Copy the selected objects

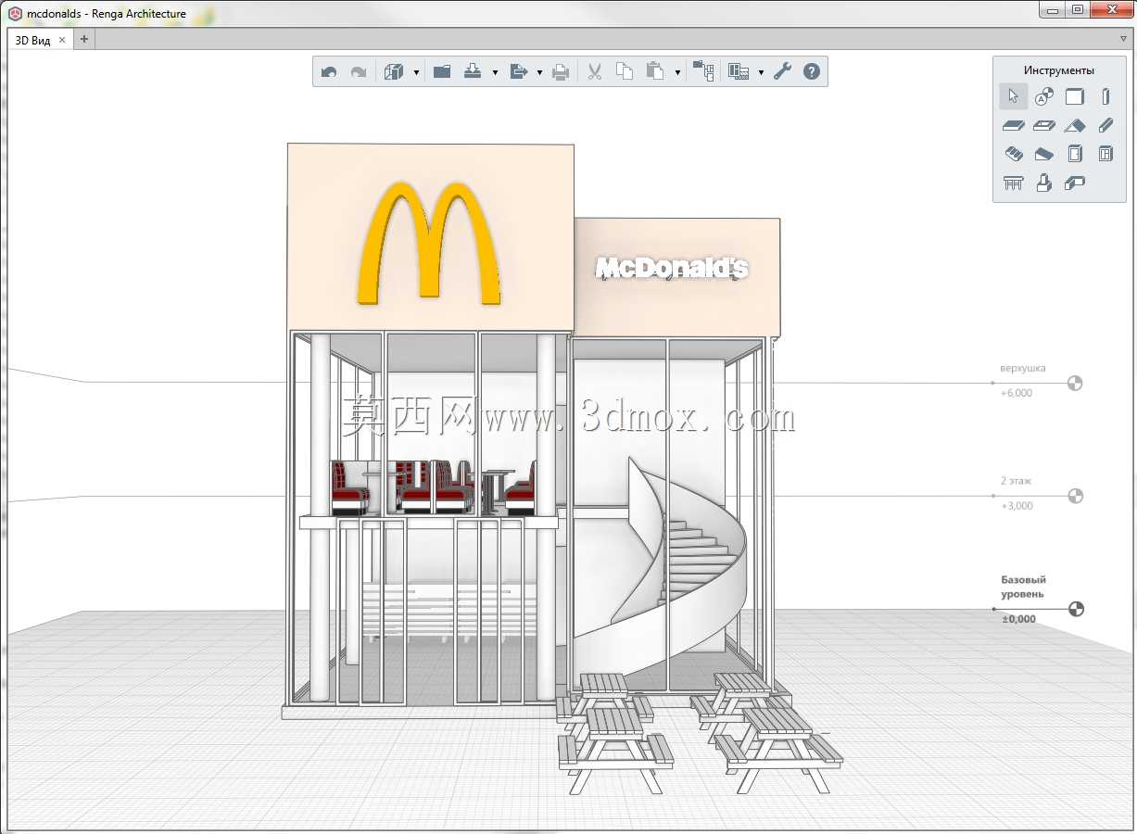[625, 71]
